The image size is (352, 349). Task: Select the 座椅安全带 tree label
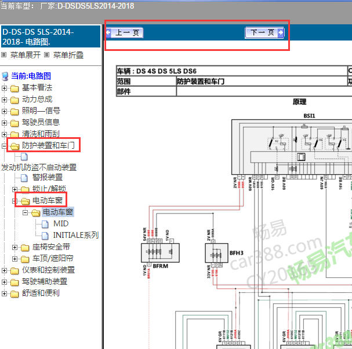[x=51, y=247]
